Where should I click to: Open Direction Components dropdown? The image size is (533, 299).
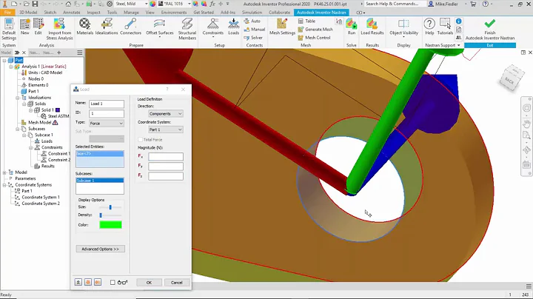166,113
